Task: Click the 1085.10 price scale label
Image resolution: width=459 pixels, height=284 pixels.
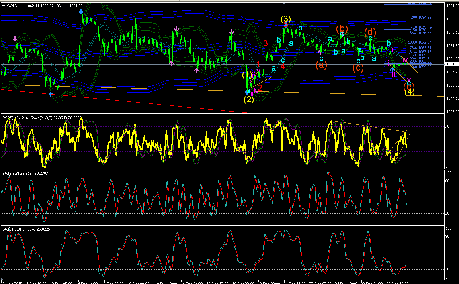Action: (453, 19)
